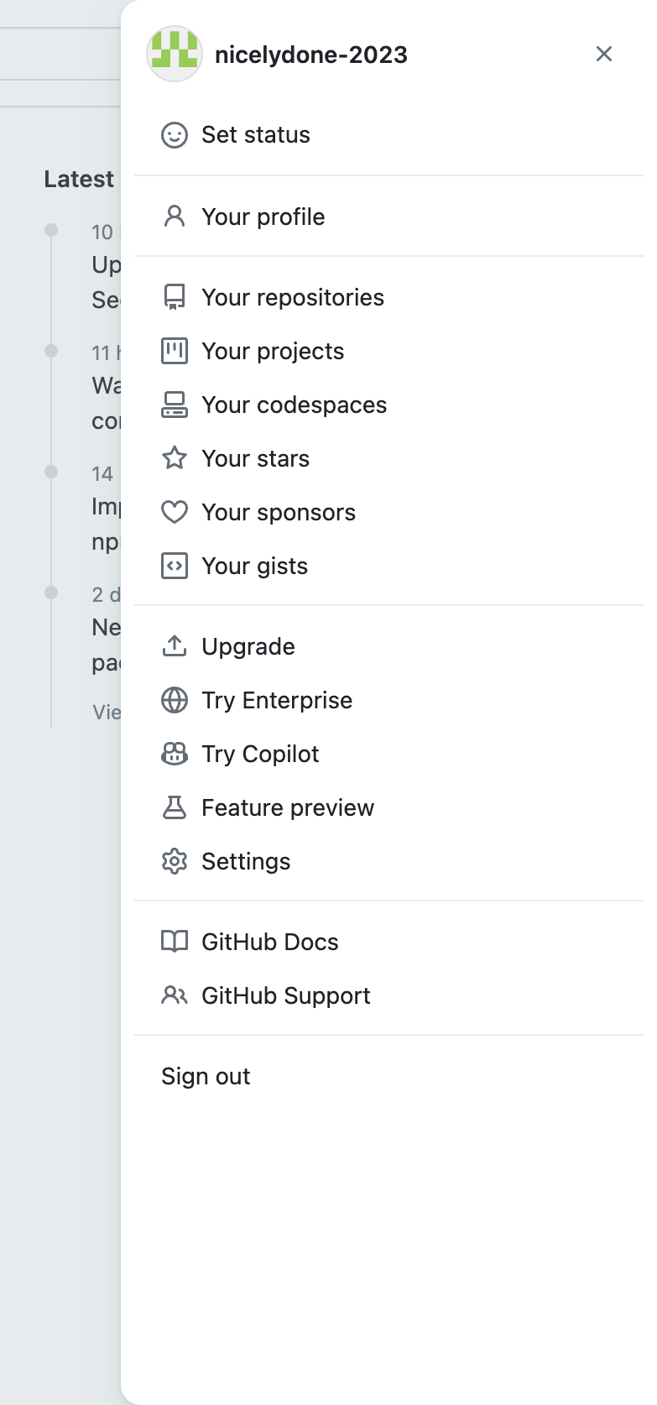Select the Your repositories book icon
The height and width of the screenshot is (1405, 657).
click(175, 297)
